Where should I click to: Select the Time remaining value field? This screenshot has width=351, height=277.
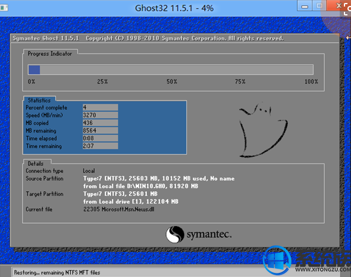[x=100, y=146]
